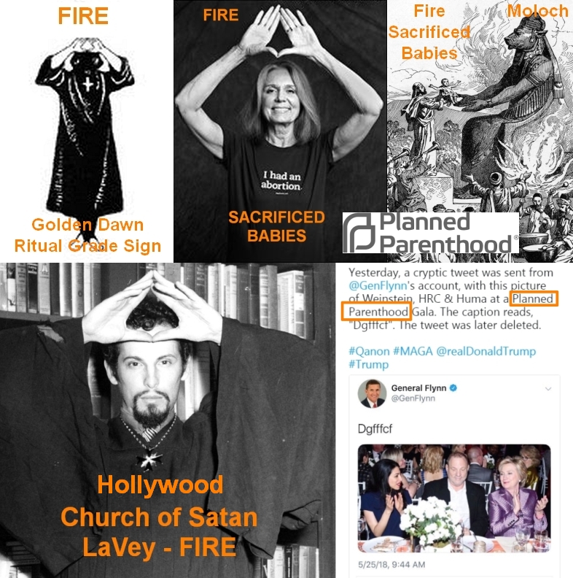Click the Planned Parenthood logo symbol
The height and width of the screenshot is (578, 573).
click(x=359, y=232)
